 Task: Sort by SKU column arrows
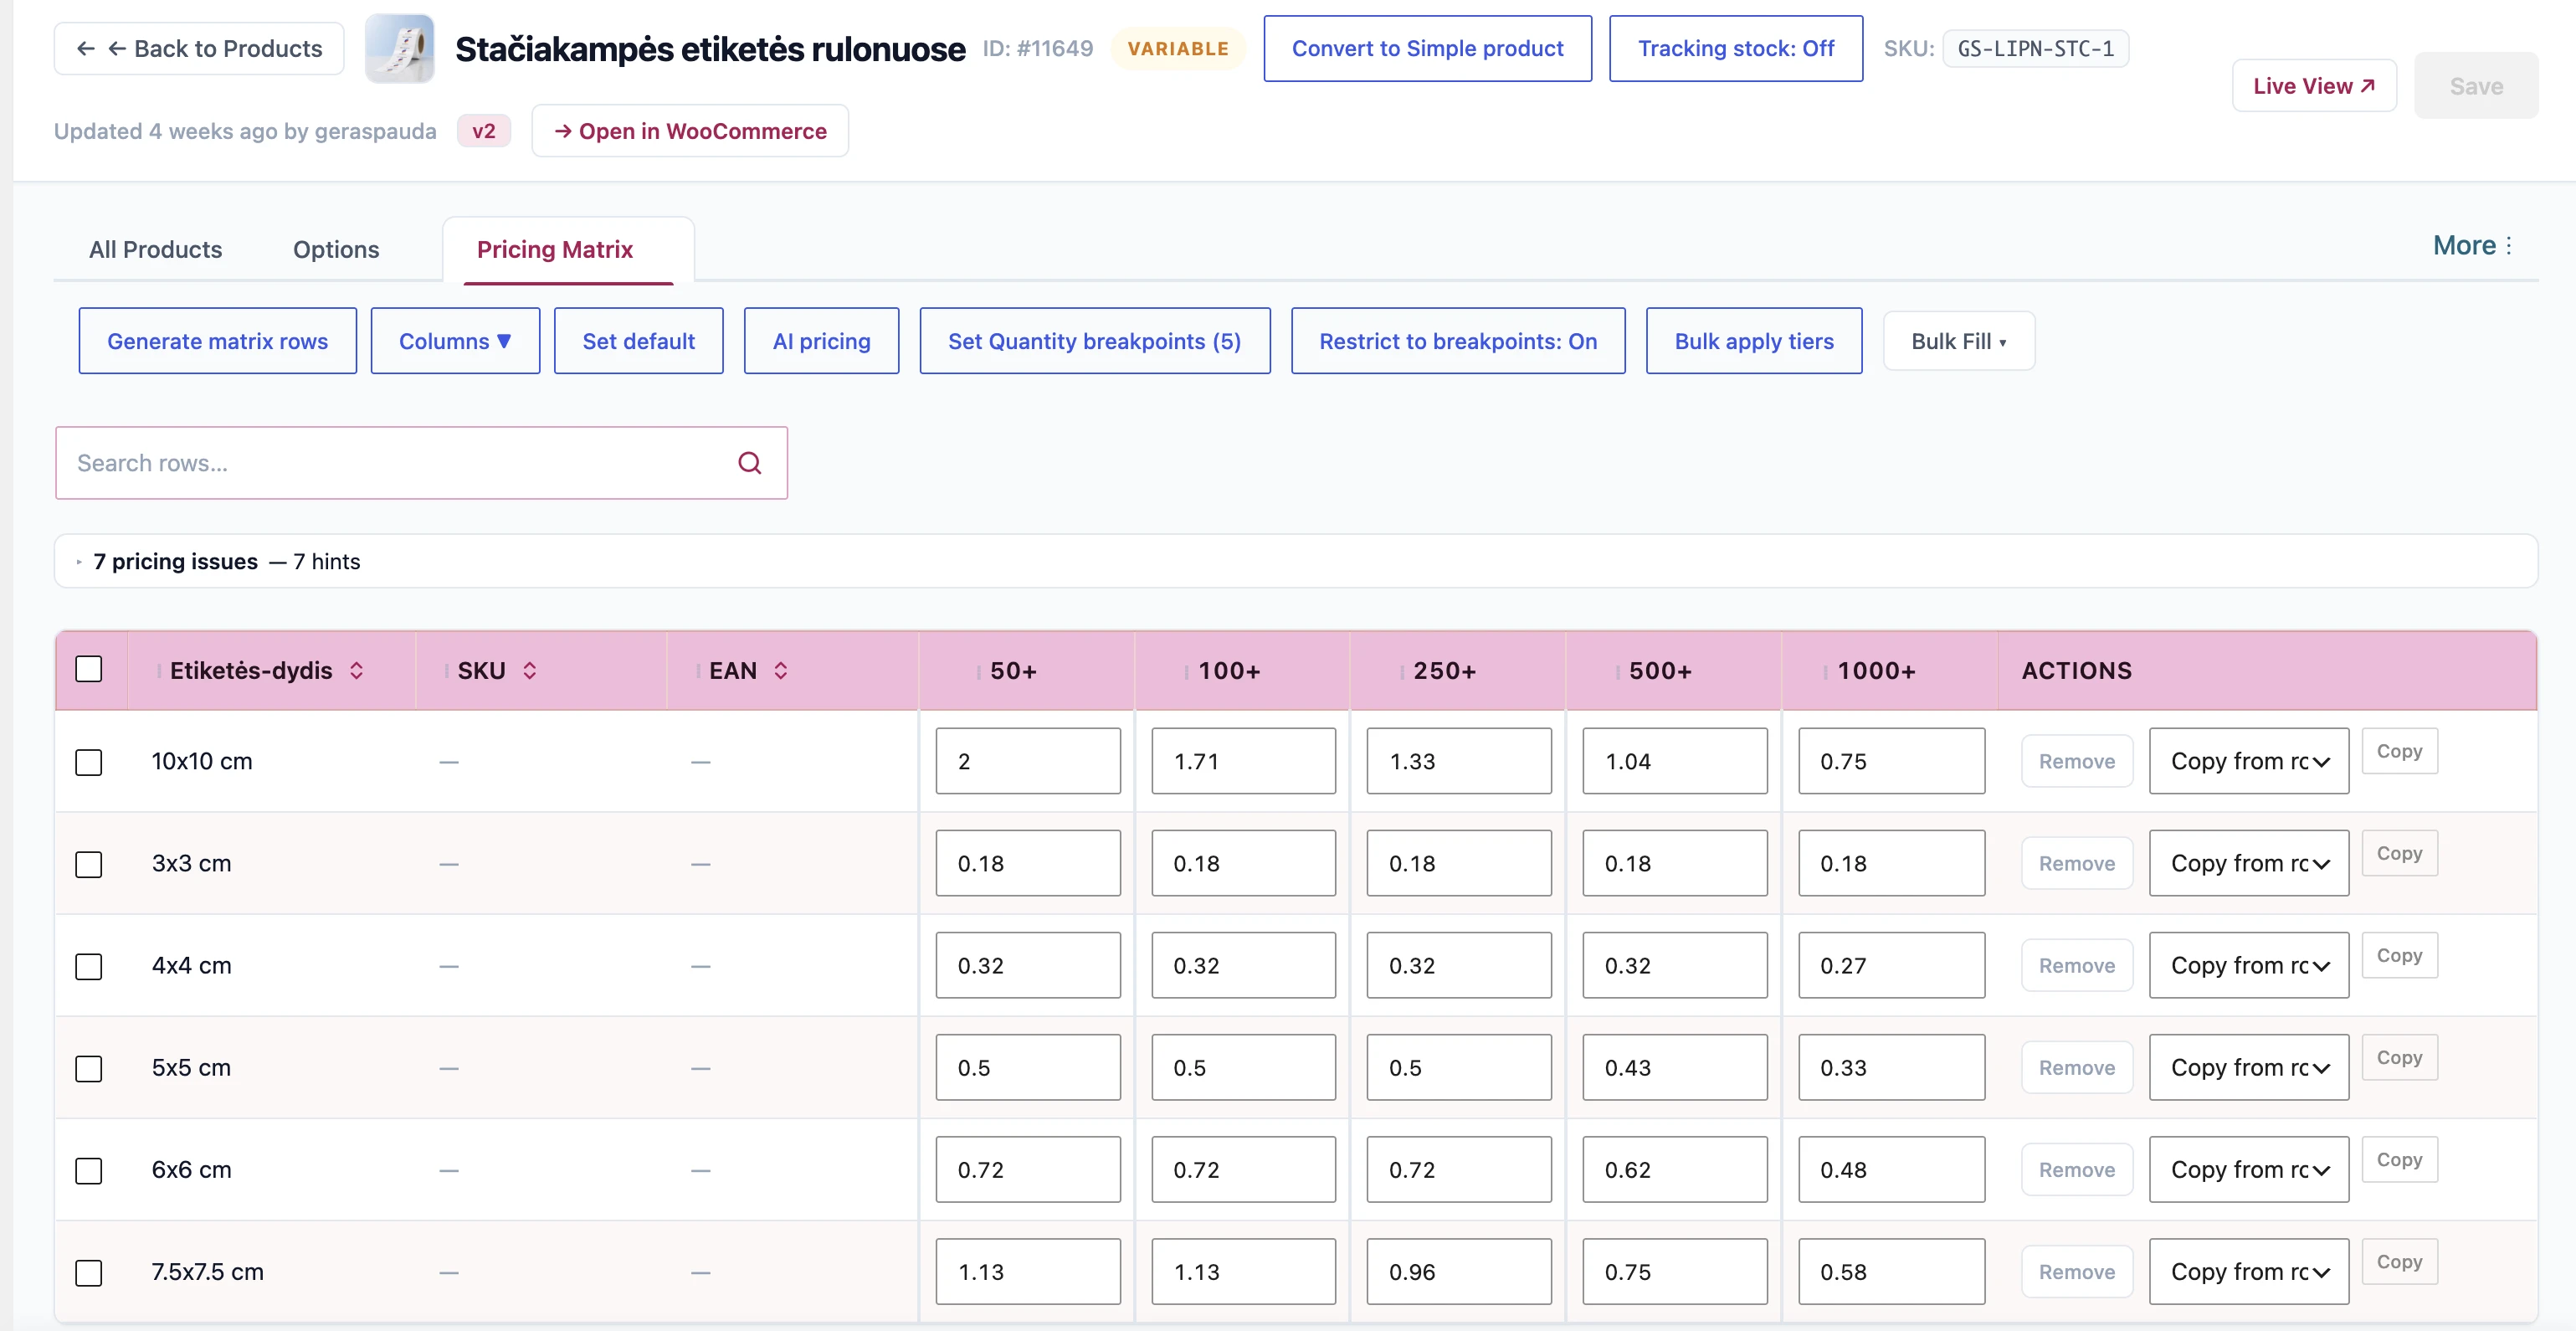pyautogui.click(x=530, y=671)
